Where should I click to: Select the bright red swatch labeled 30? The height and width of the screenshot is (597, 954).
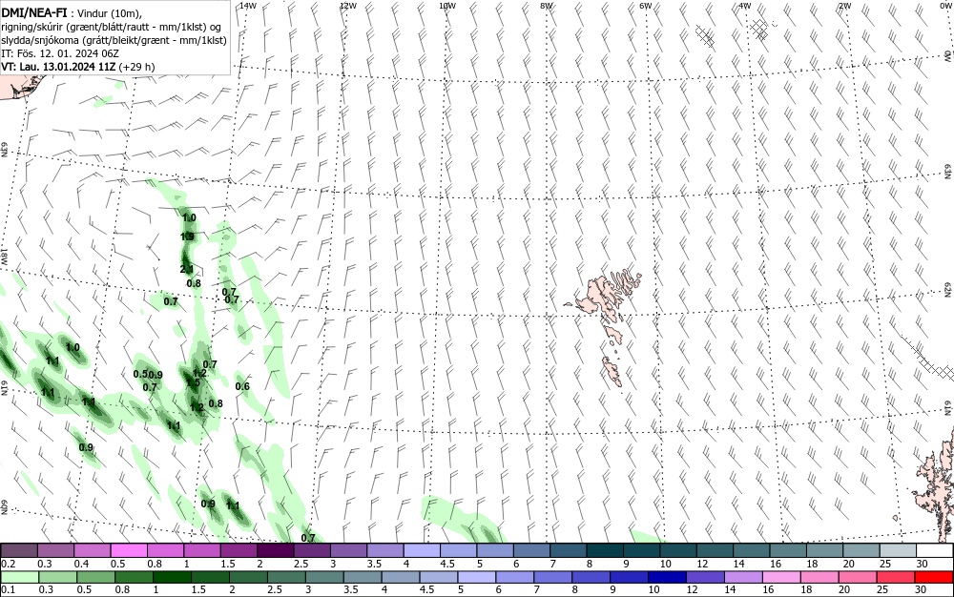935,577
